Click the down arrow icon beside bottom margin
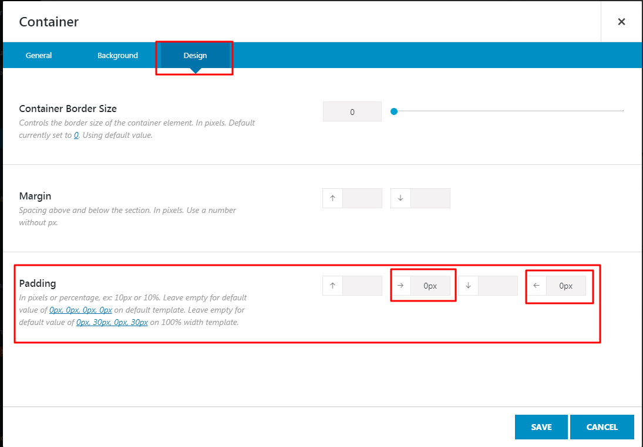 tap(400, 198)
